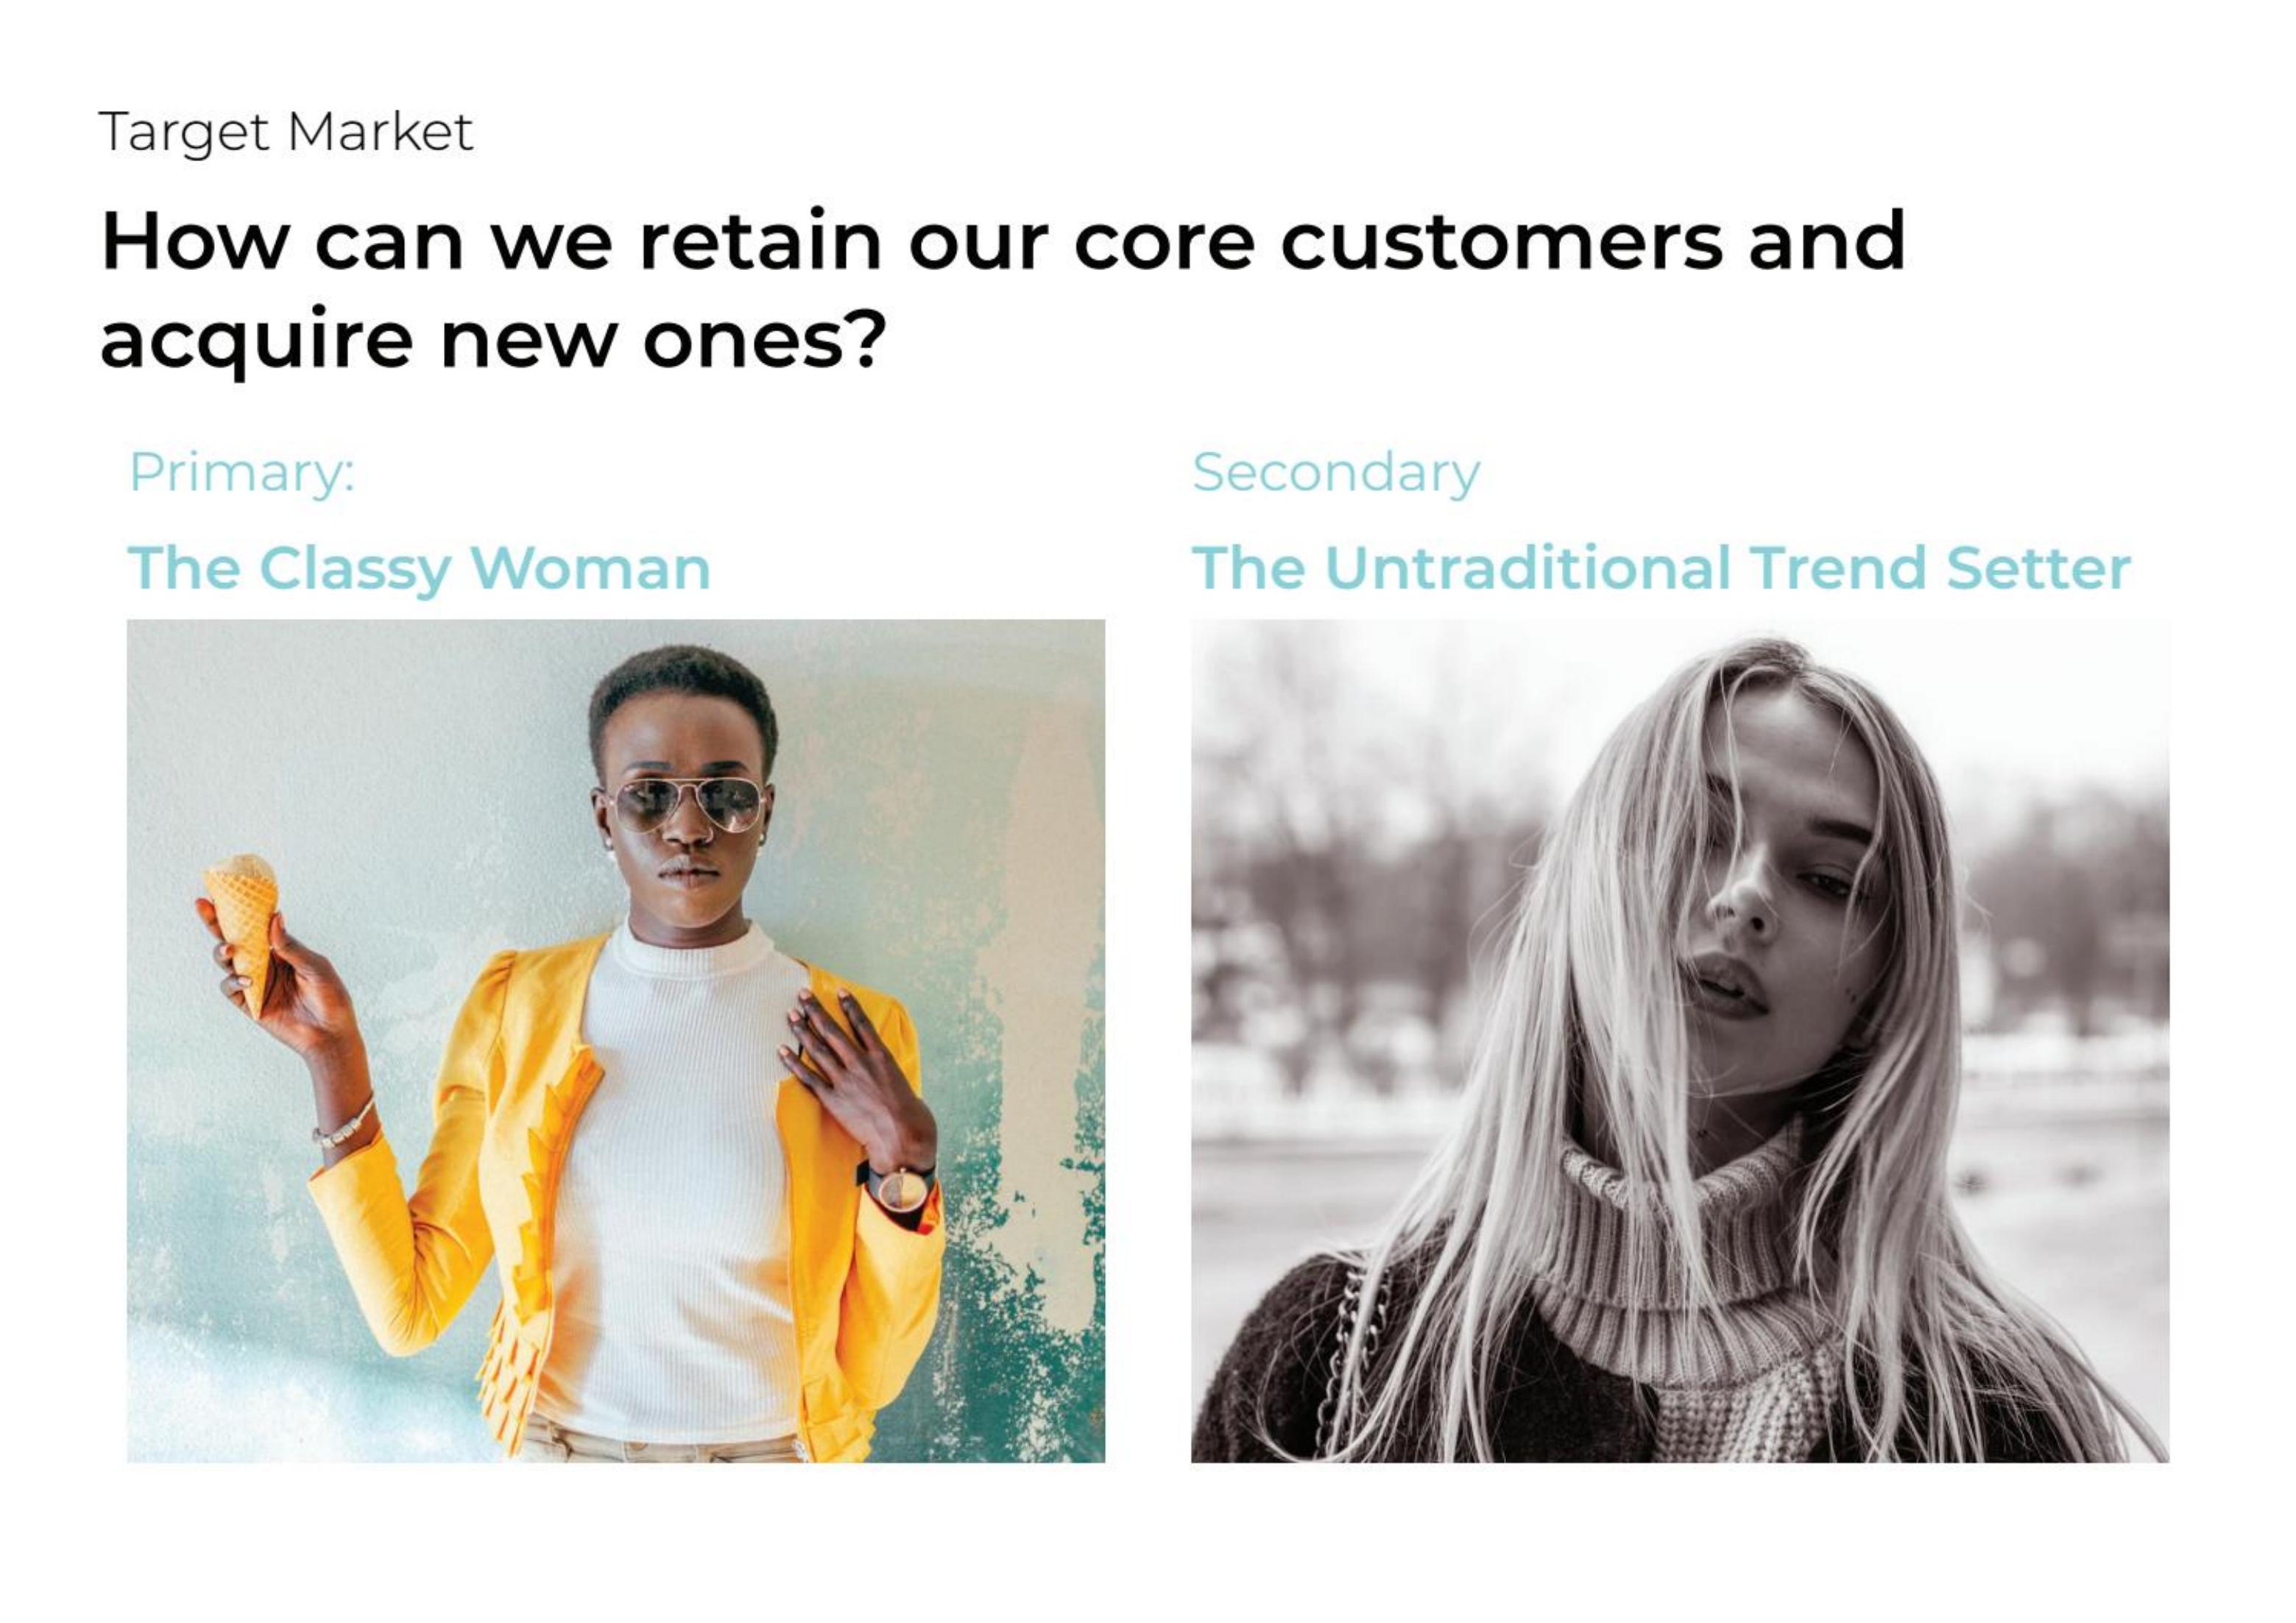The height and width of the screenshot is (1623, 2296).
Task: Click the word 'Woman' in the teal heading
Action: 591,568
